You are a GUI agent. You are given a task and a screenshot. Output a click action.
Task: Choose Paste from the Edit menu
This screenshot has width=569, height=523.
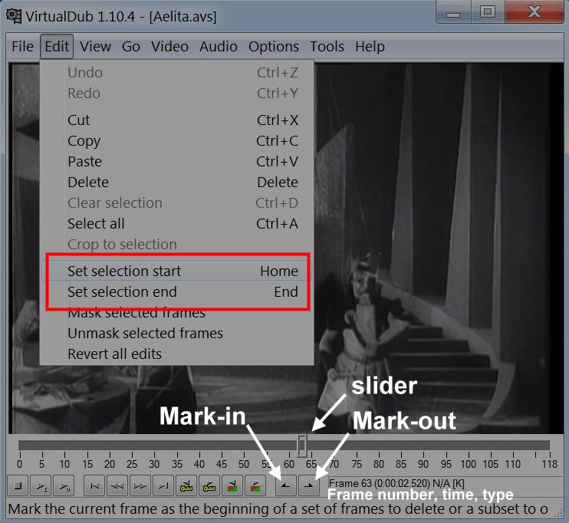click(x=177, y=162)
